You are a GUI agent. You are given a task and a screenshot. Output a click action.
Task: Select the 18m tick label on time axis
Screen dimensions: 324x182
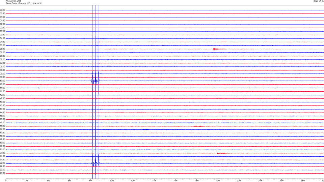pyautogui.click(x=196, y=181)
